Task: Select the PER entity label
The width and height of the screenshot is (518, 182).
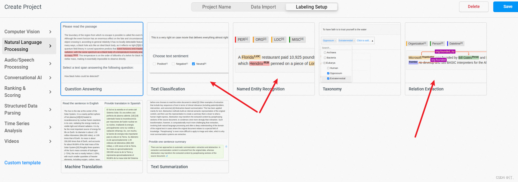Action: pos(242,39)
